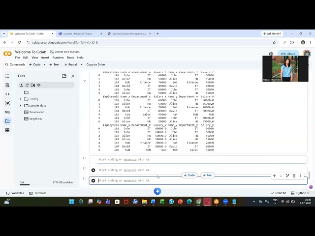
Task: Run the selected bottom code cell
Action: [x=93, y=180]
